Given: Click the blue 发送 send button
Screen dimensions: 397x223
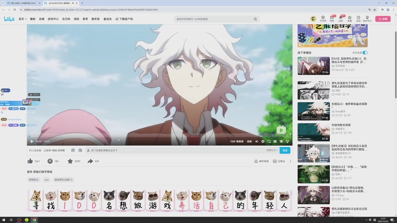Looking at the screenshot, I should (285, 150).
